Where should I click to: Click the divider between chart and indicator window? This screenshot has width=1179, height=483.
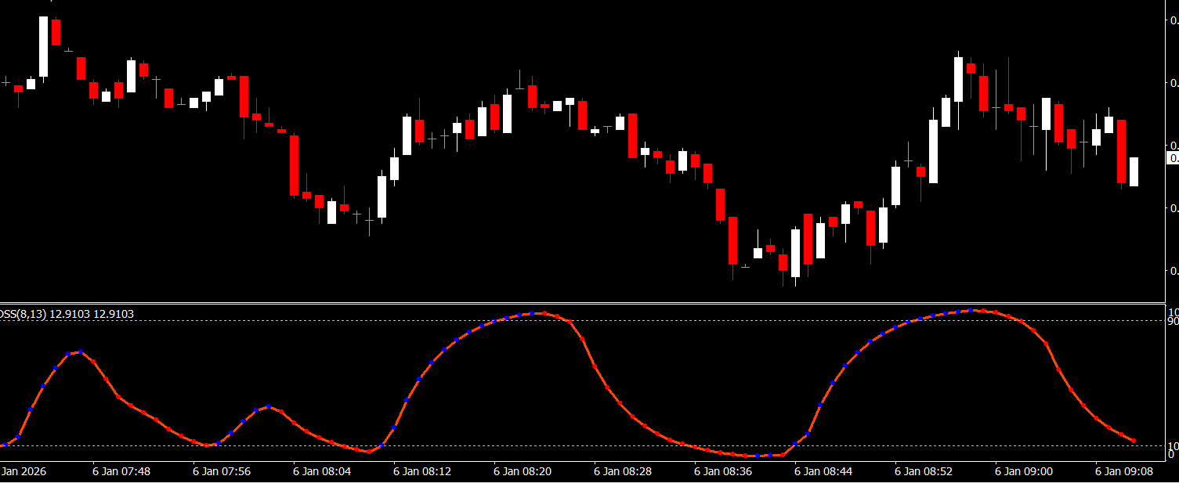click(581, 303)
